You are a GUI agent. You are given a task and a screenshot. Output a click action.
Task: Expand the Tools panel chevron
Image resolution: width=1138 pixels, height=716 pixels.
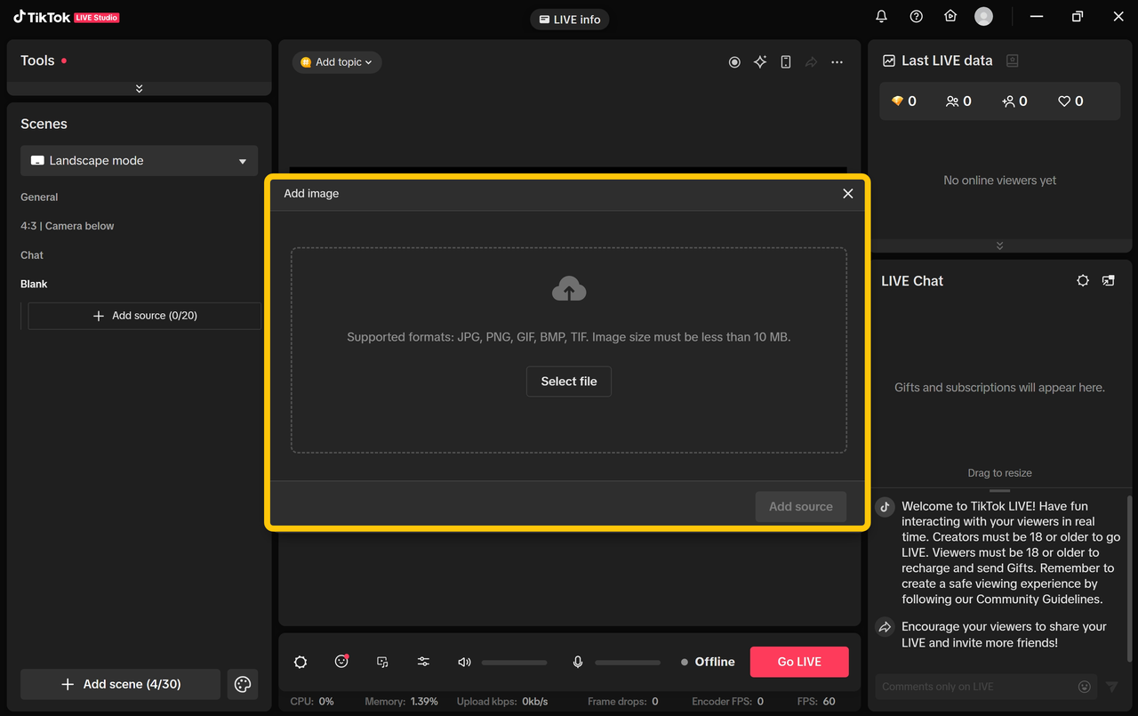[x=139, y=88]
